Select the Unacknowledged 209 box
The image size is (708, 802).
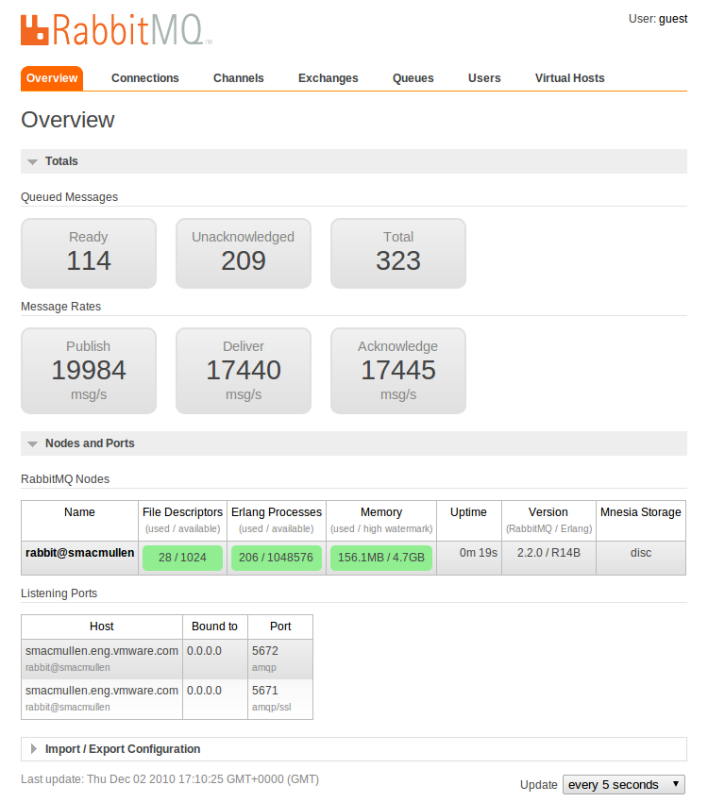tap(244, 253)
